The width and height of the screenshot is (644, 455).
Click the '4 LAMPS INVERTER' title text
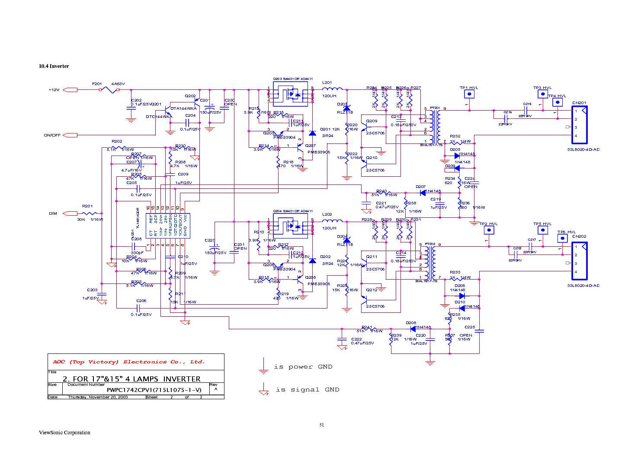point(163,379)
